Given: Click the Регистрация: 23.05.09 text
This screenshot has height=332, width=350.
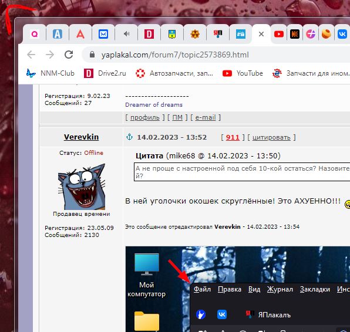Looking at the screenshot, I should click(x=79, y=228).
